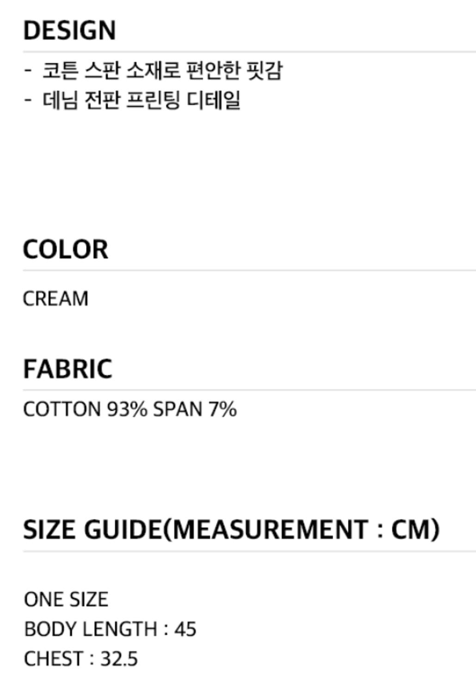Click the COTTON 93% text

click(x=85, y=409)
